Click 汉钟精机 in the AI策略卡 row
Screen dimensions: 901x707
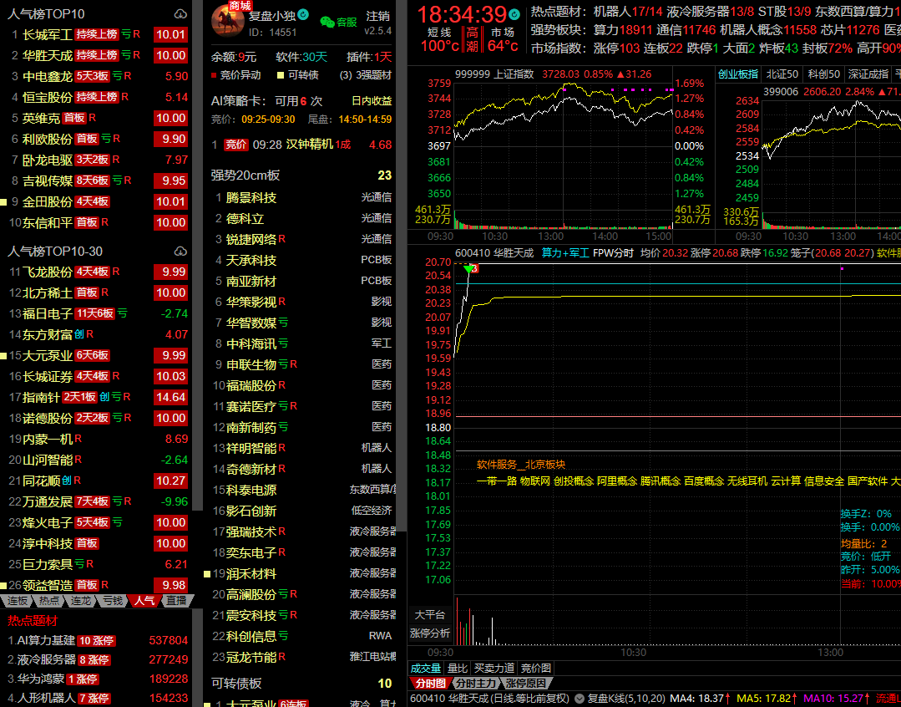310,145
